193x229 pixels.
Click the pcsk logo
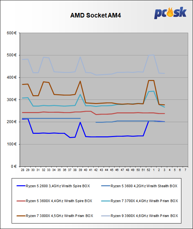point(170,13)
